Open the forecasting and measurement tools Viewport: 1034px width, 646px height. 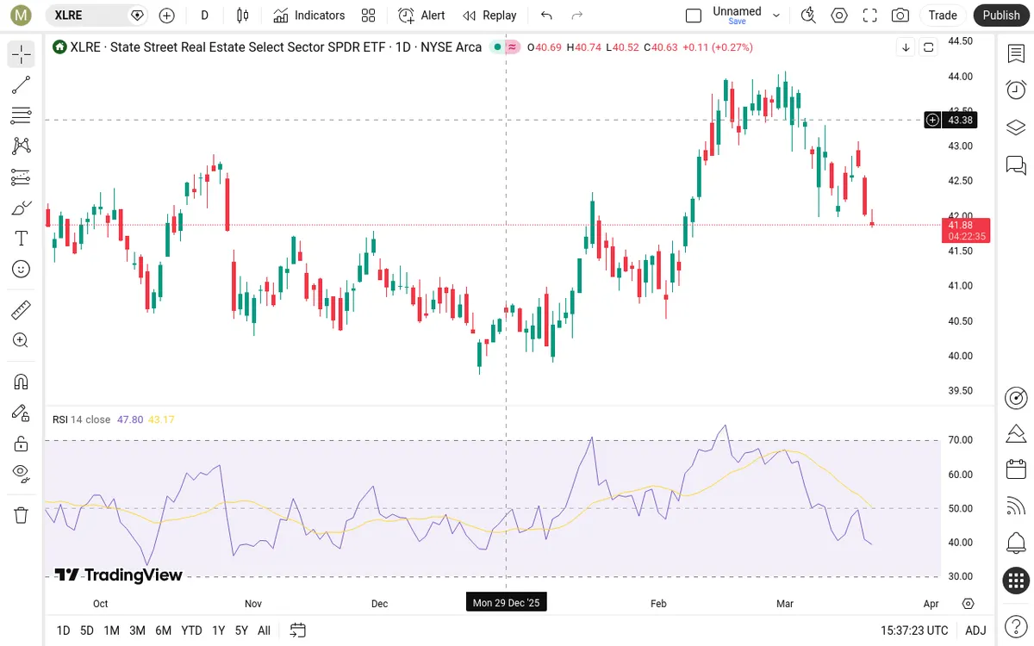pos(22,177)
